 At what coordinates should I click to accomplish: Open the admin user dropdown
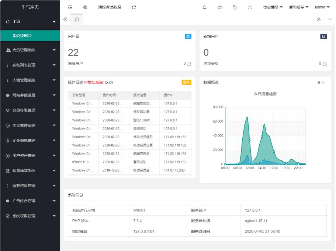pyautogui.click(x=322, y=7)
